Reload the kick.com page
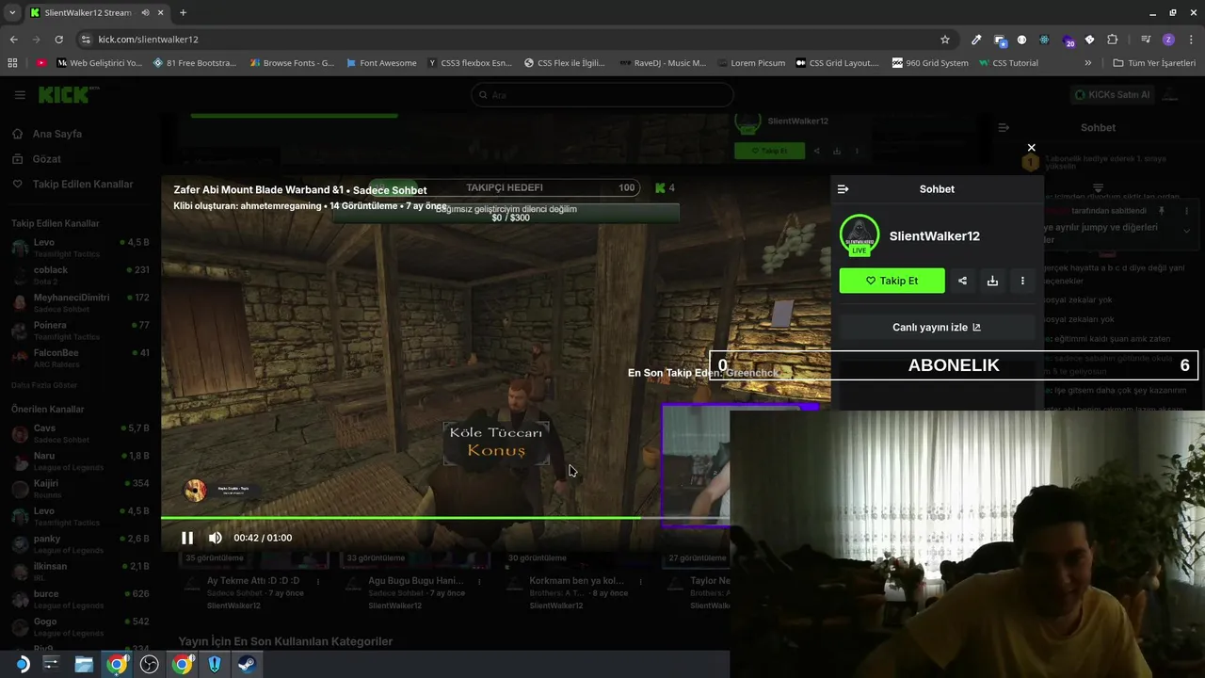 pos(58,40)
